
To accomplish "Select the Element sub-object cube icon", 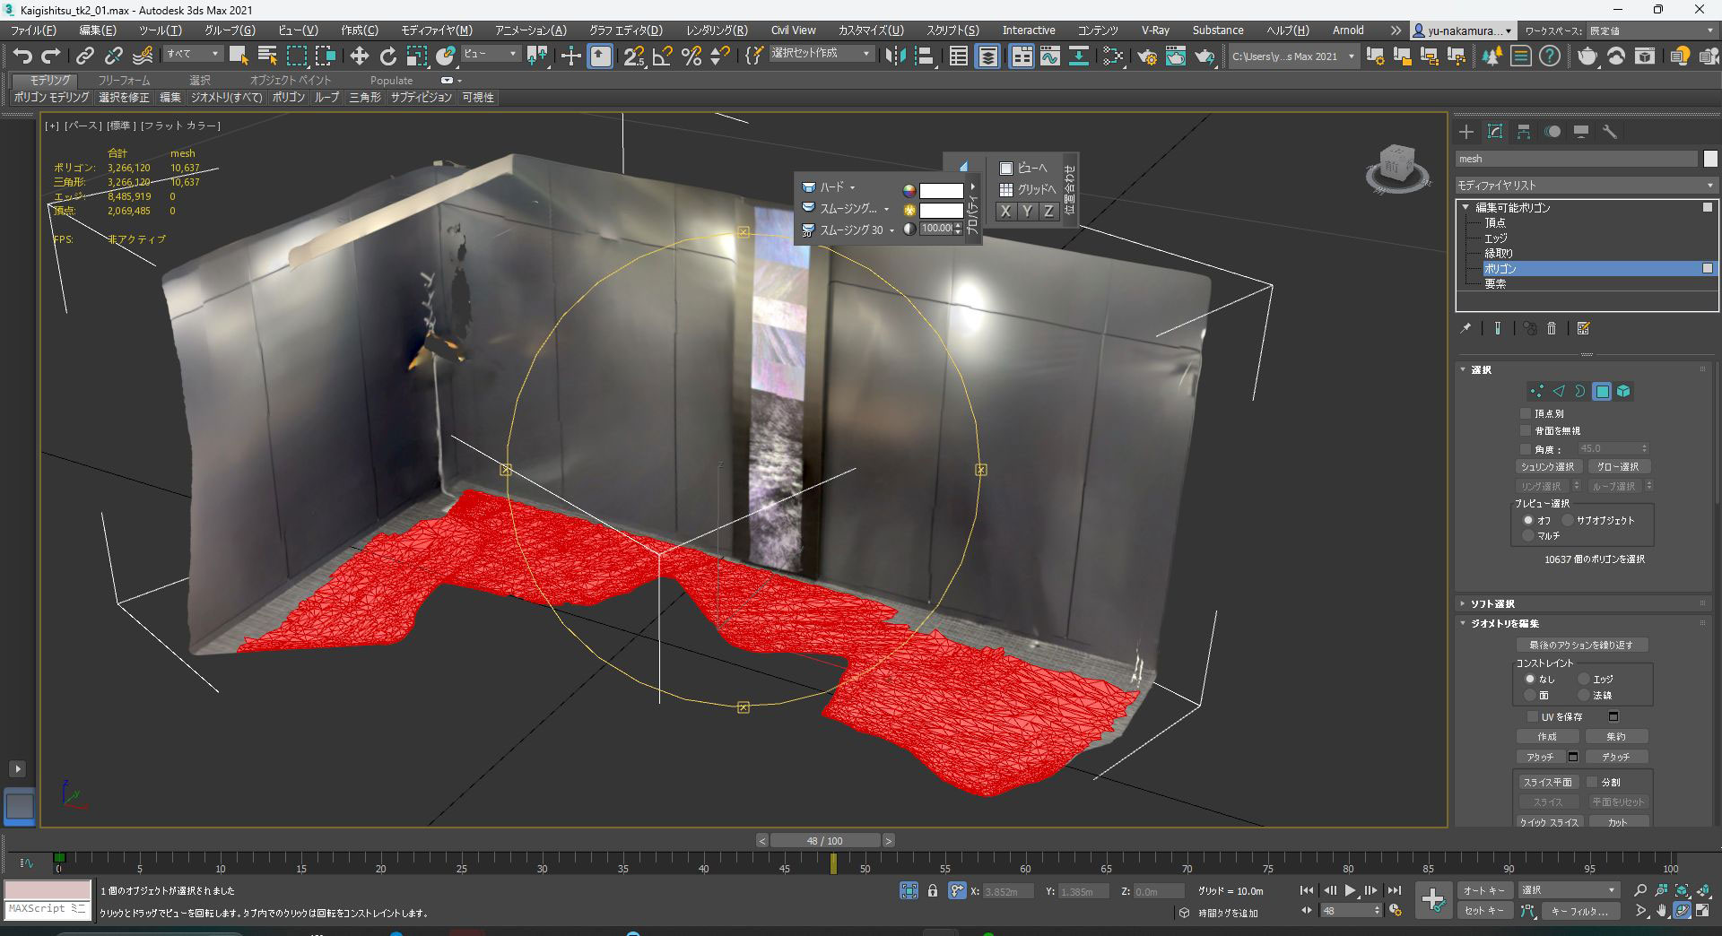I will [x=1623, y=391].
